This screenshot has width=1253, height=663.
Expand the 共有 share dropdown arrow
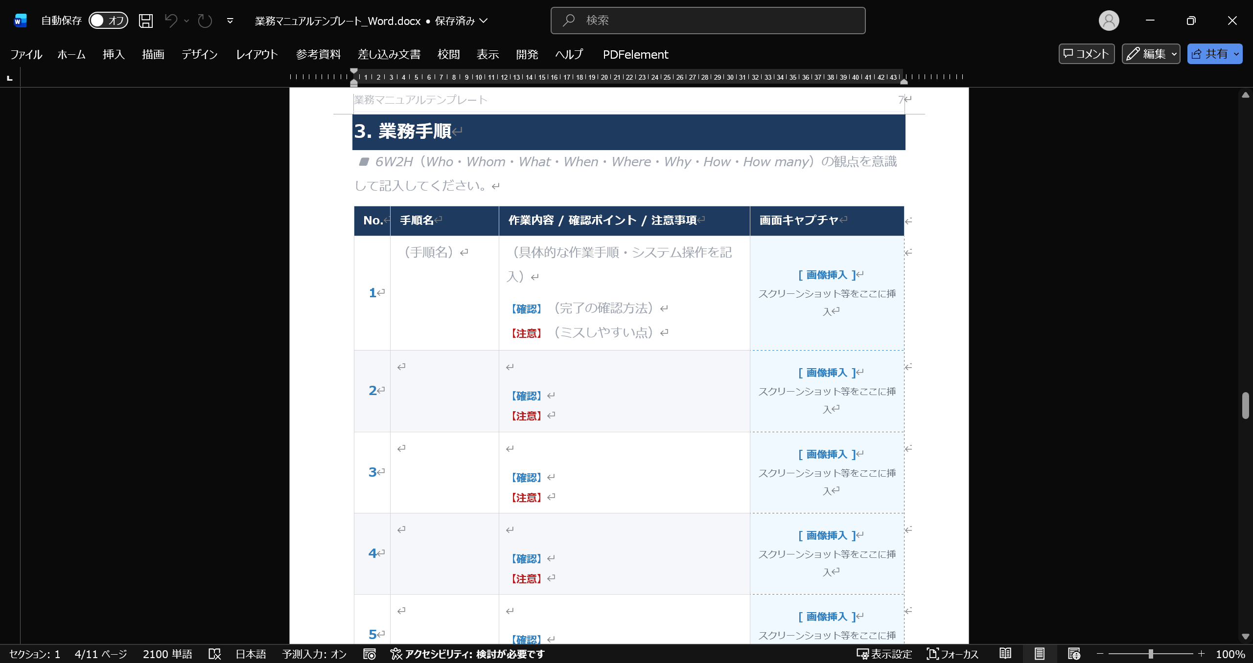1236,54
